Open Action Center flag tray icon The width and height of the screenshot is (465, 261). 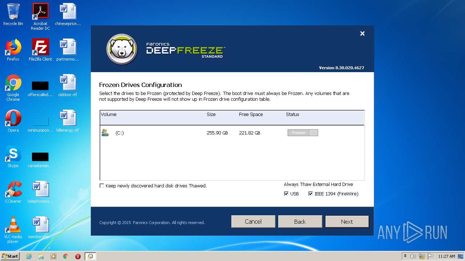pyautogui.click(x=430, y=256)
